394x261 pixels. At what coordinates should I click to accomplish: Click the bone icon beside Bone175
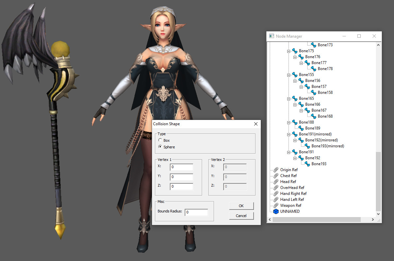click(295, 51)
